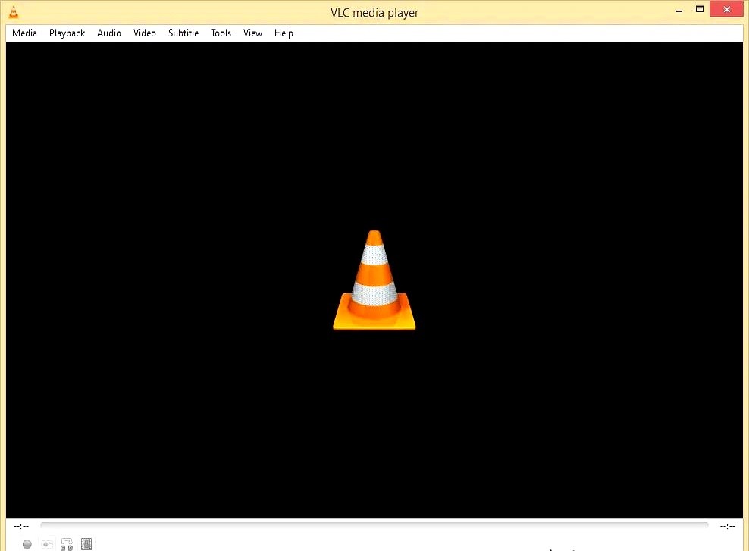Close the VLC media player window

tap(726, 9)
